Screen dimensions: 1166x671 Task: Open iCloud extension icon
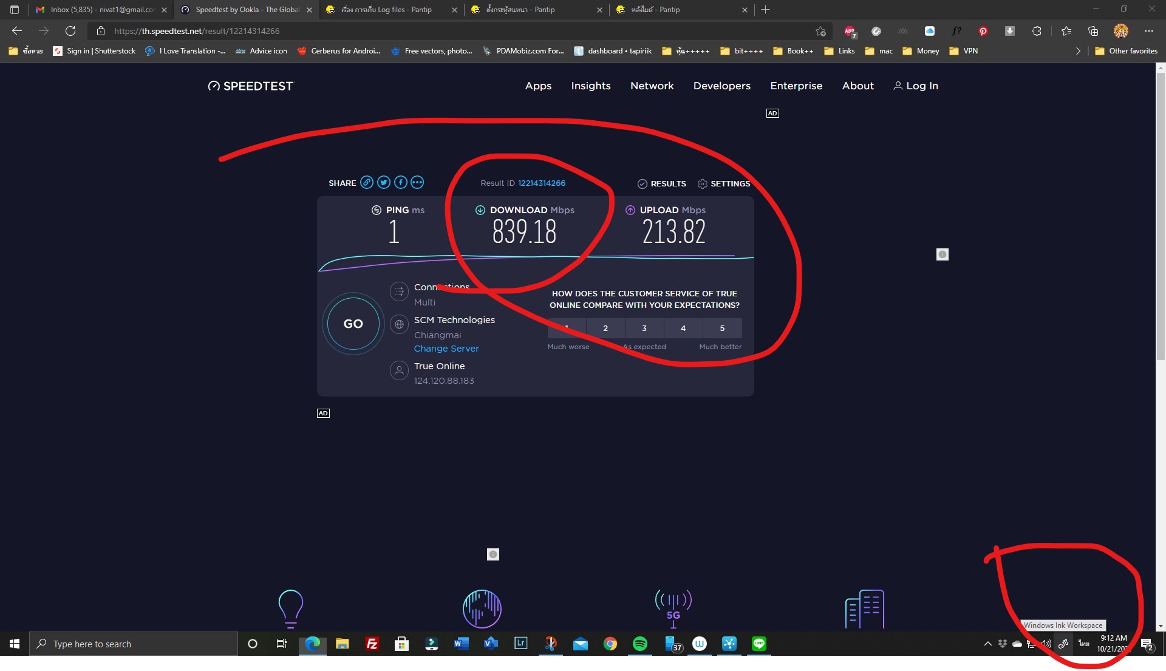(930, 31)
